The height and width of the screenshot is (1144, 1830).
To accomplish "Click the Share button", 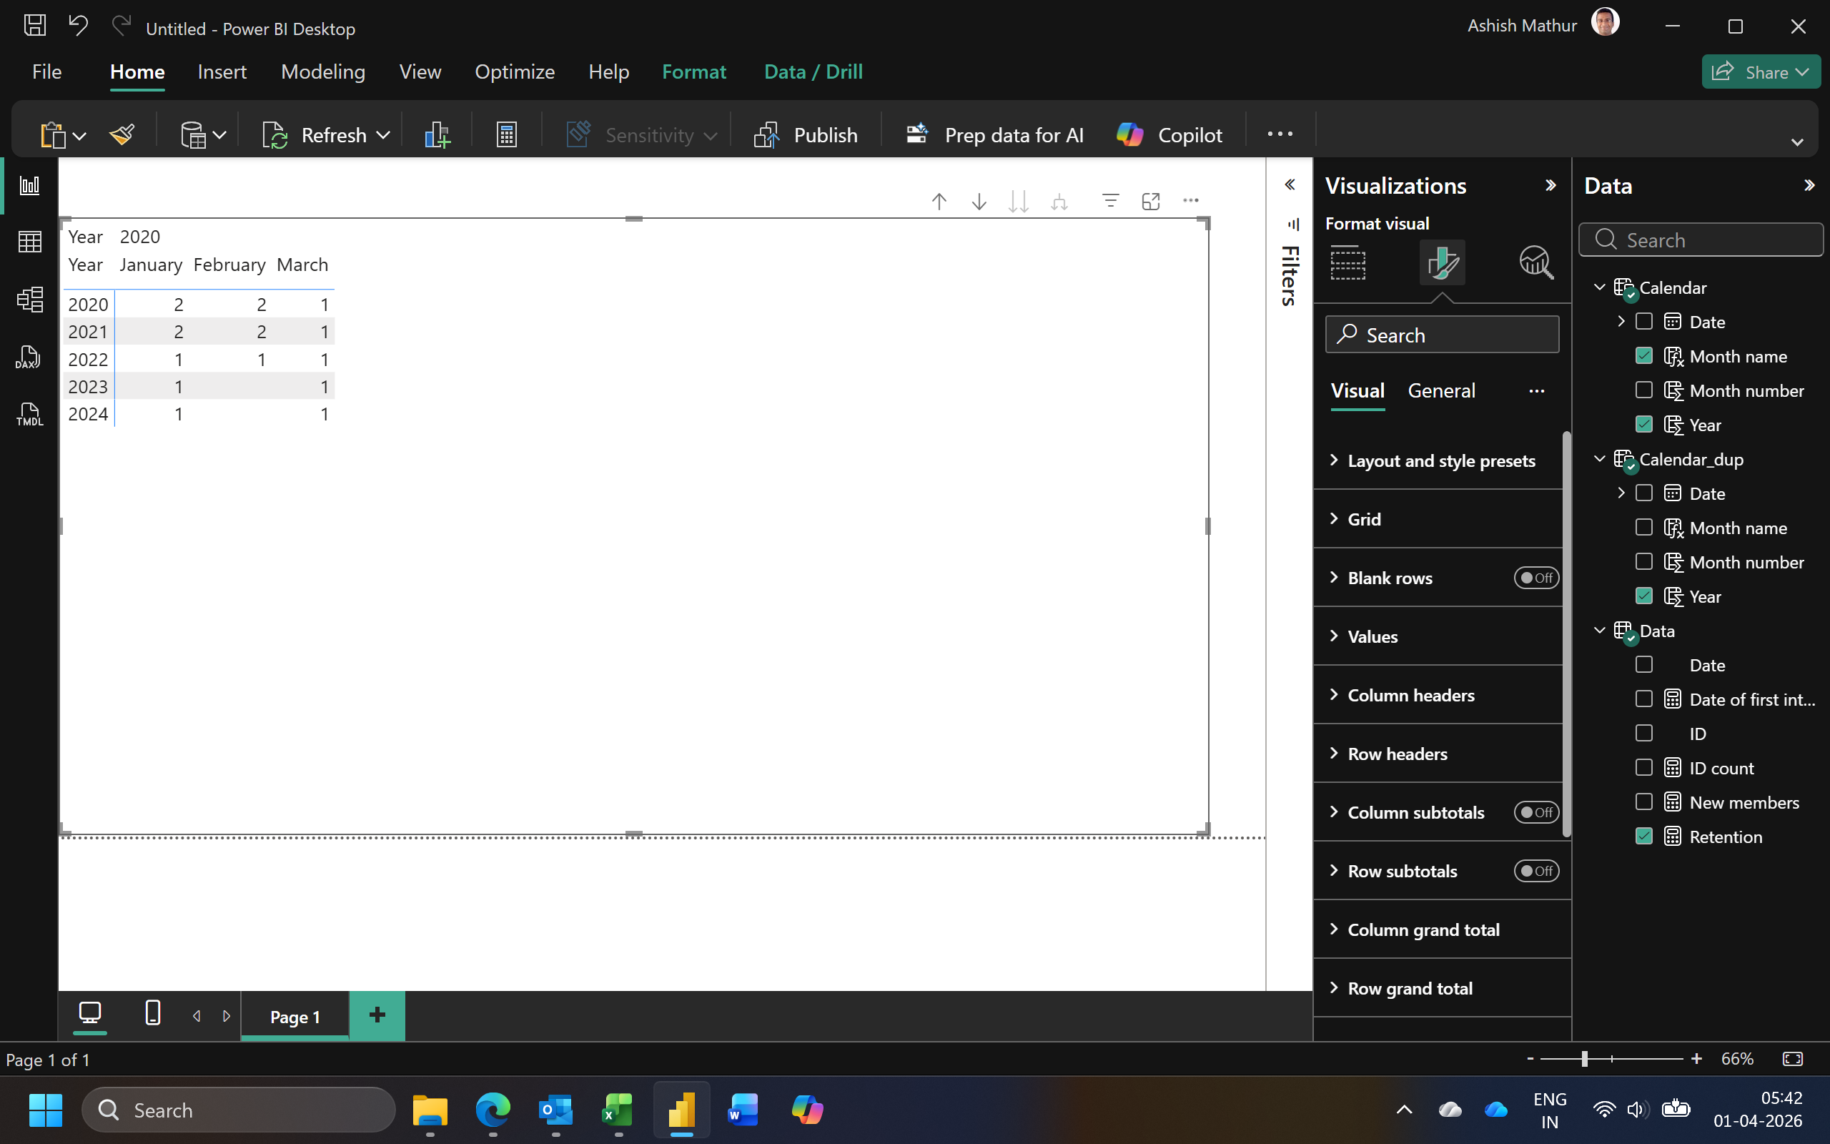I will click(x=1761, y=72).
